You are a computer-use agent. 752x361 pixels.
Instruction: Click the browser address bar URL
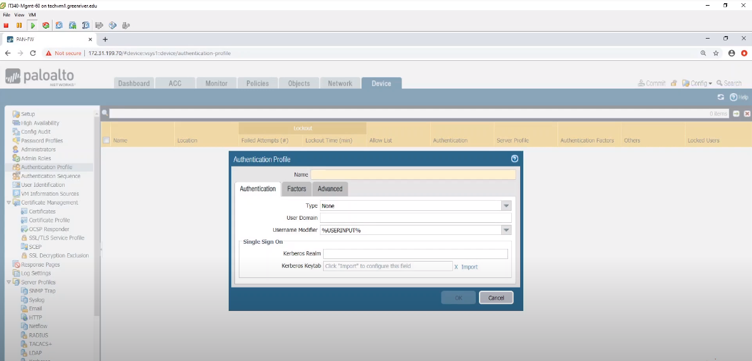[x=160, y=53]
